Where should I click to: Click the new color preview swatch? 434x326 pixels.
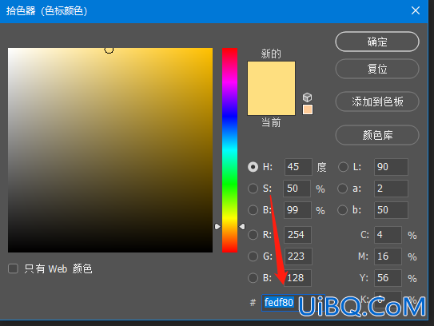(271, 75)
